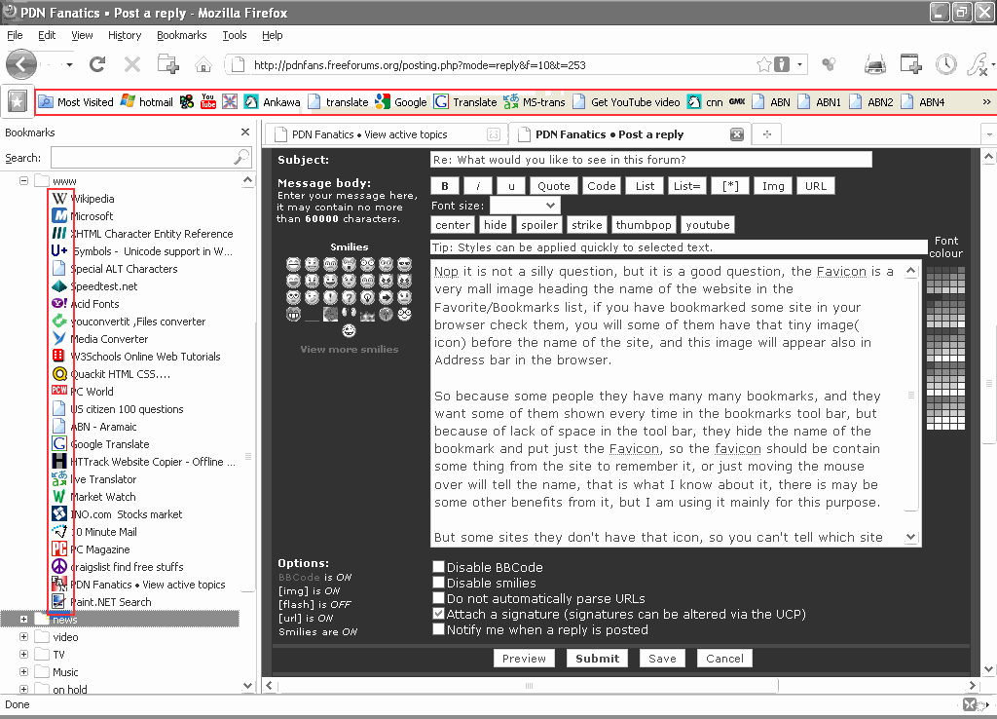The image size is (997, 719).
Task: Click the Submit button
Action: 597,658
